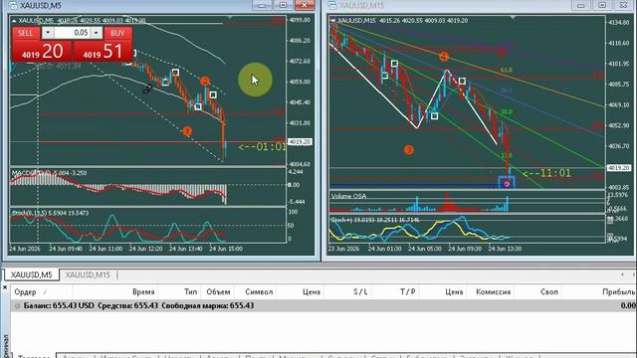The height and width of the screenshot is (358, 637).
Task: Expand one-click trading panel on M15 chart
Action: click(x=333, y=20)
